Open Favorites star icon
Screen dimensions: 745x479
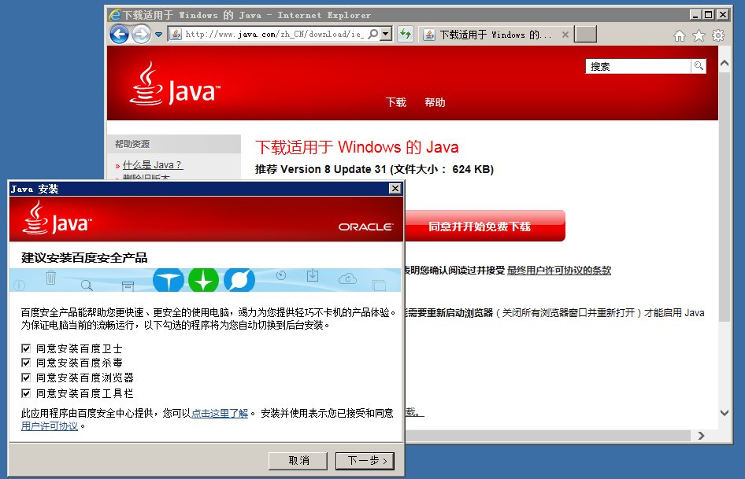click(699, 35)
